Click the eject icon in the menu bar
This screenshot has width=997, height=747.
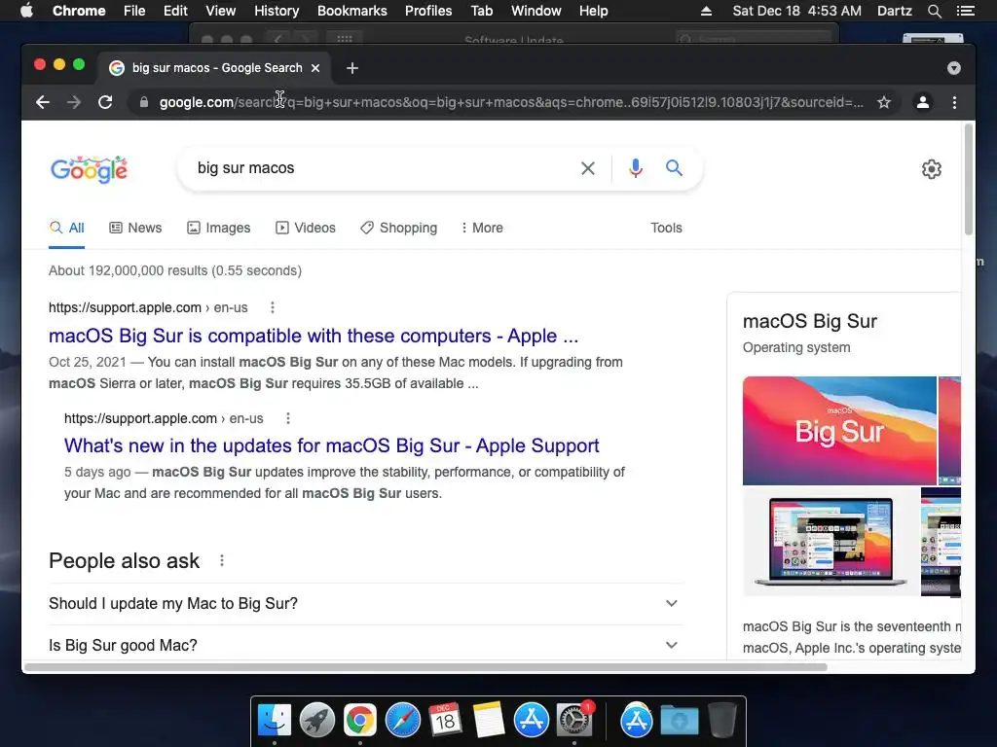pyautogui.click(x=706, y=11)
